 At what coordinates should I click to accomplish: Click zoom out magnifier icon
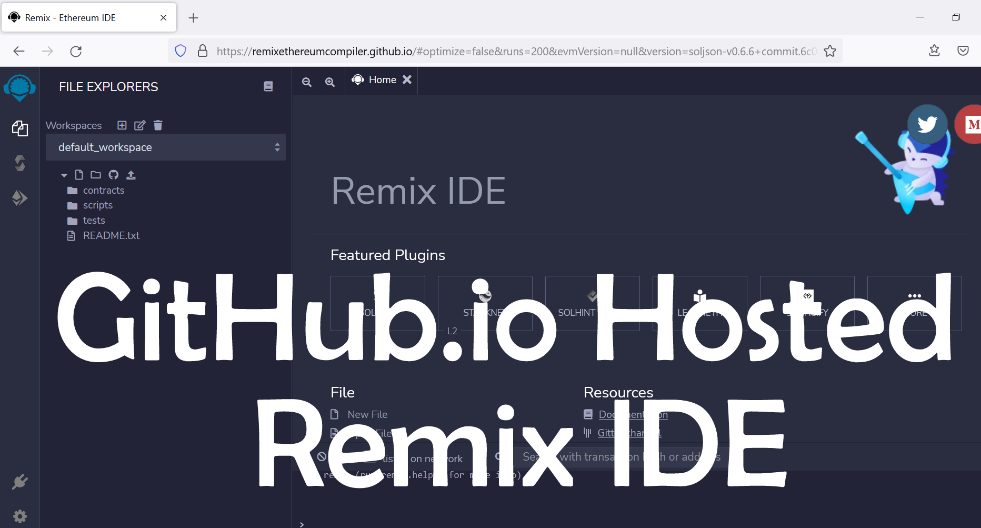click(x=307, y=82)
